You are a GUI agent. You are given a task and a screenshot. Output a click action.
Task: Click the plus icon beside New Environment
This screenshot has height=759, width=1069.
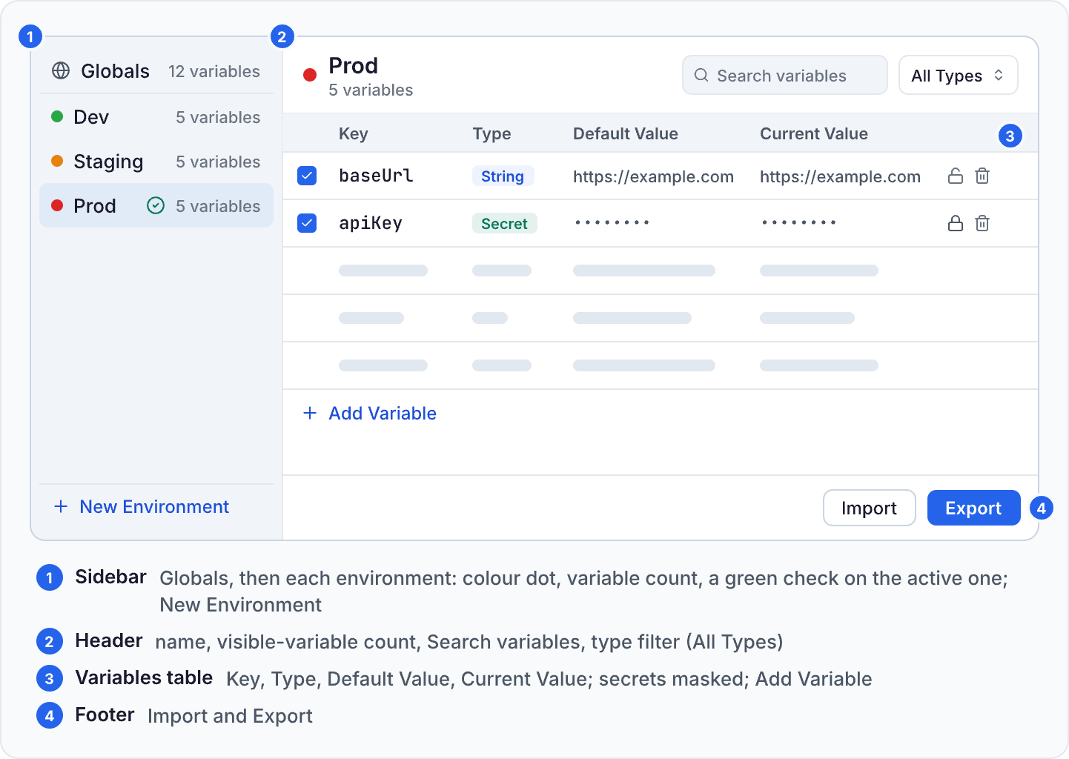click(x=61, y=506)
